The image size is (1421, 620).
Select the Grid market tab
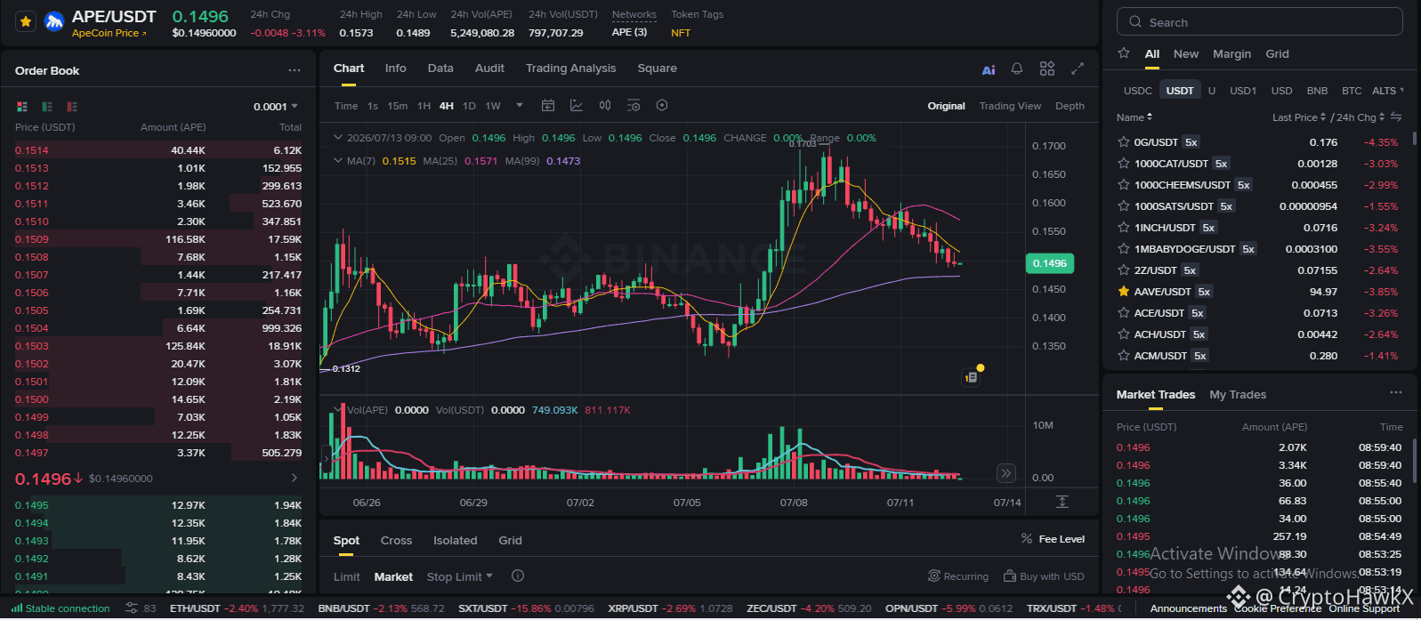[x=1277, y=54]
